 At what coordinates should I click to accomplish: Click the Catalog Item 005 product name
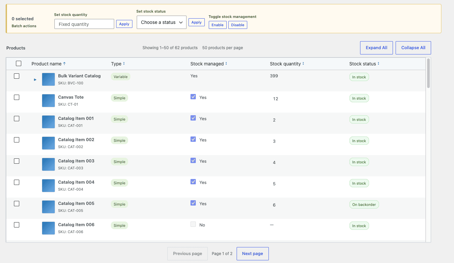coord(76,203)
